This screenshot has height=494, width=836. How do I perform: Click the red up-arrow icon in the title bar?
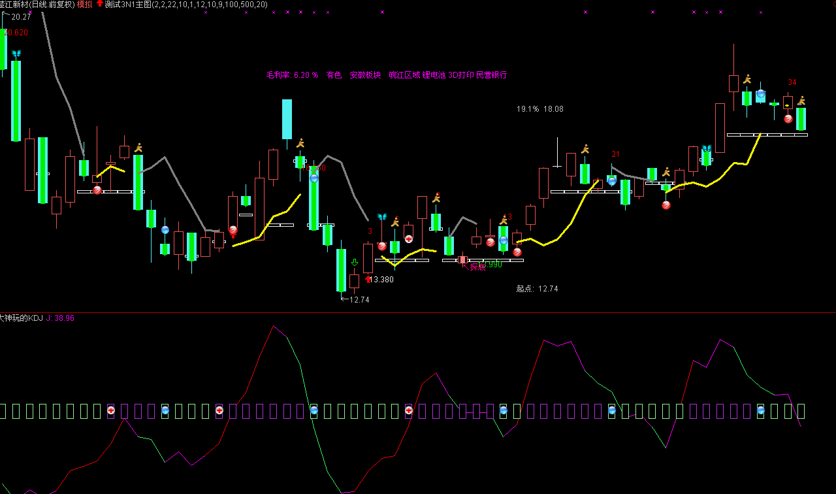coord(100,4)
